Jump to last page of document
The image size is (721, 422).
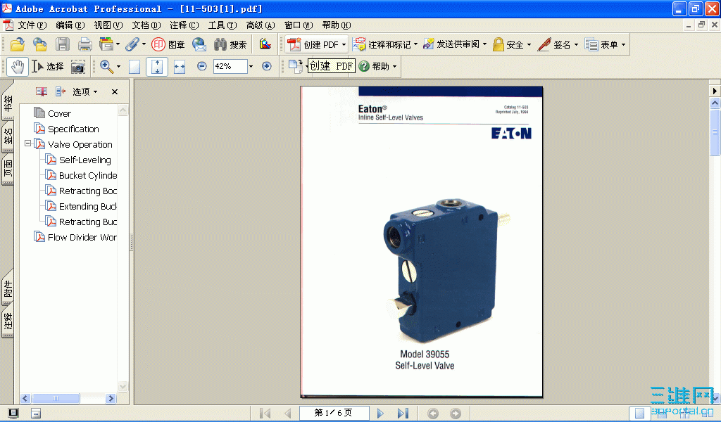point(403,414)
